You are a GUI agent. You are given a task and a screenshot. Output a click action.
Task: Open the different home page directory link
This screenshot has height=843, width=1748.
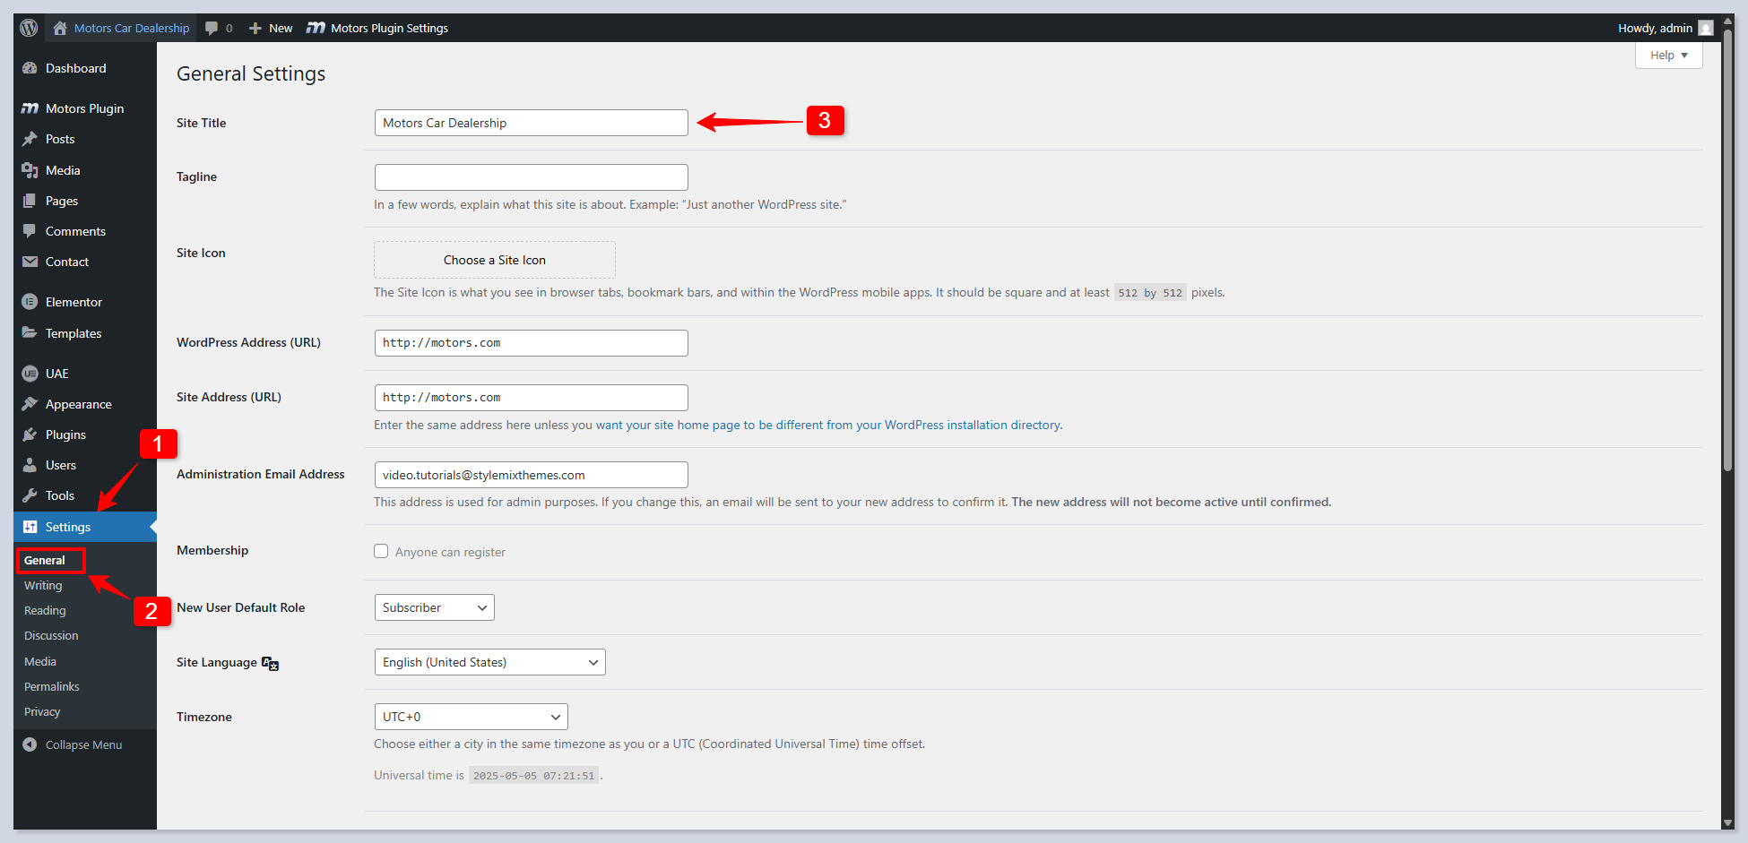[x=828, y=425]
